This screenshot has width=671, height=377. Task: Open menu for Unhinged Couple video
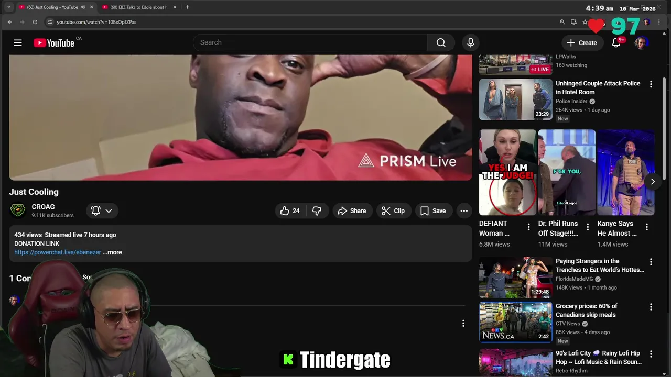651,84
